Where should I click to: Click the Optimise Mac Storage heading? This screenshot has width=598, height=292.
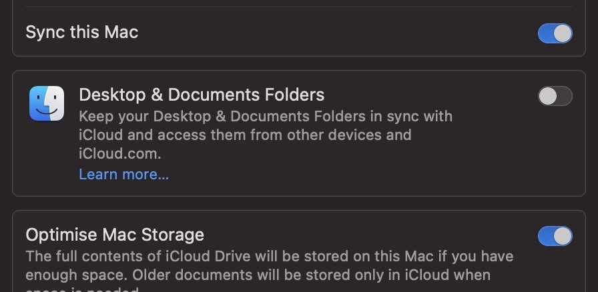[114, 235]
